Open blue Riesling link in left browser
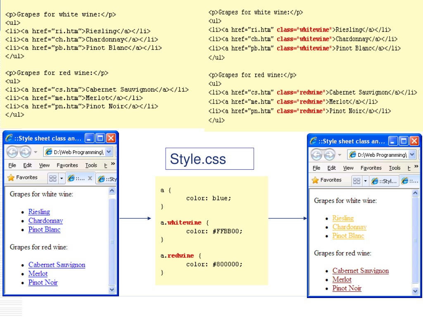Screen dimensions: 423x317 [x=39, y=212]
